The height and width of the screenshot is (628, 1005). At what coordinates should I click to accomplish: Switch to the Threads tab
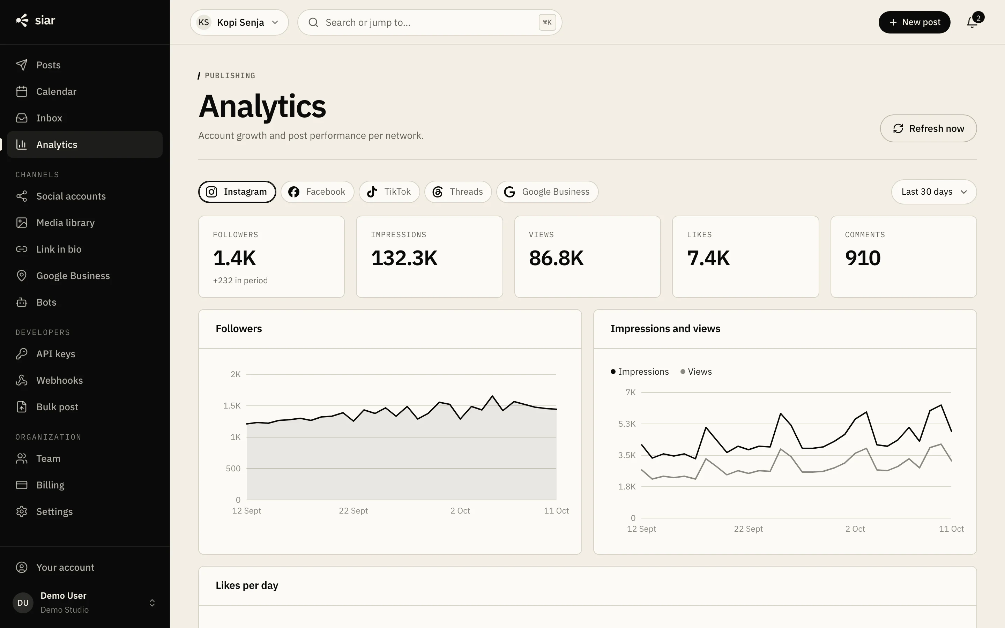click(x=458, y=192)
